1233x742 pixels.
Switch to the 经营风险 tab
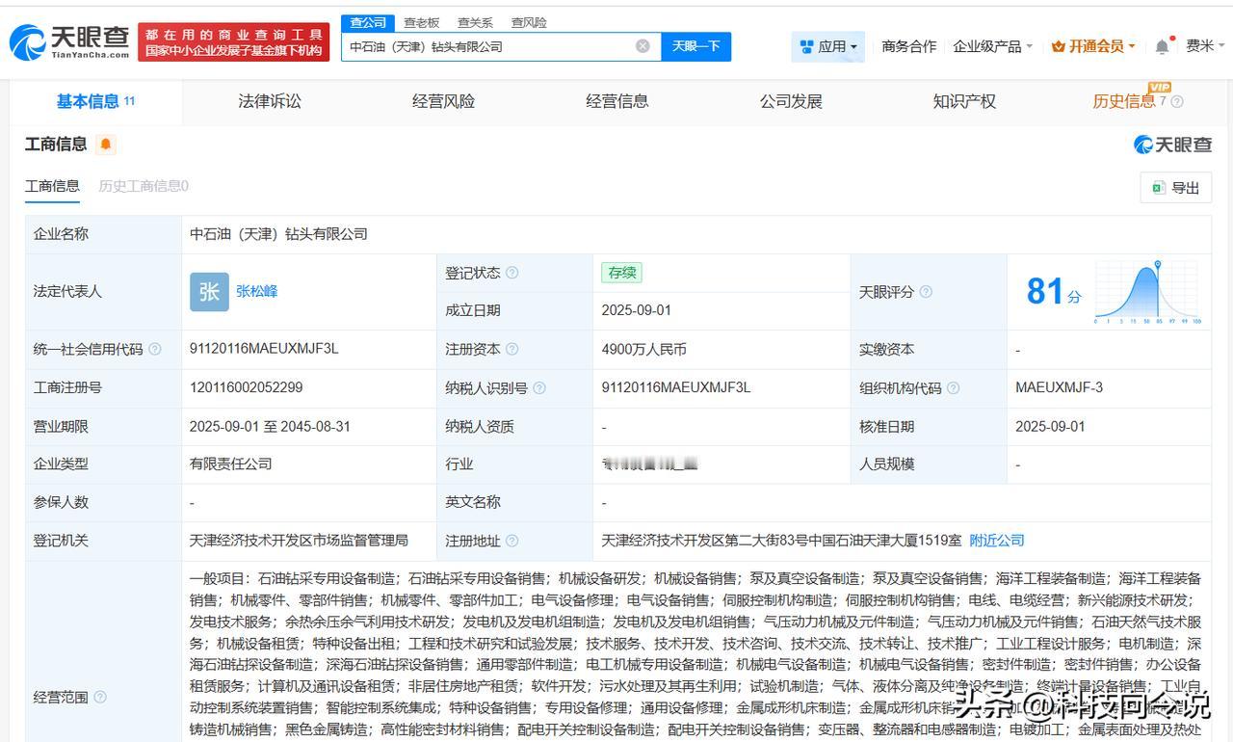(443, 101)
